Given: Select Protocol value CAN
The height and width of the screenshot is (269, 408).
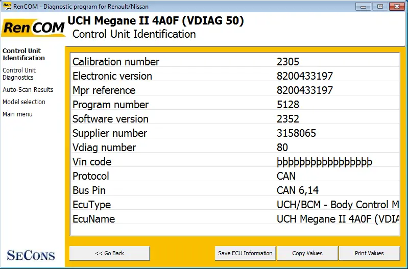Looking at the screenshot, I should coord(286,177).
